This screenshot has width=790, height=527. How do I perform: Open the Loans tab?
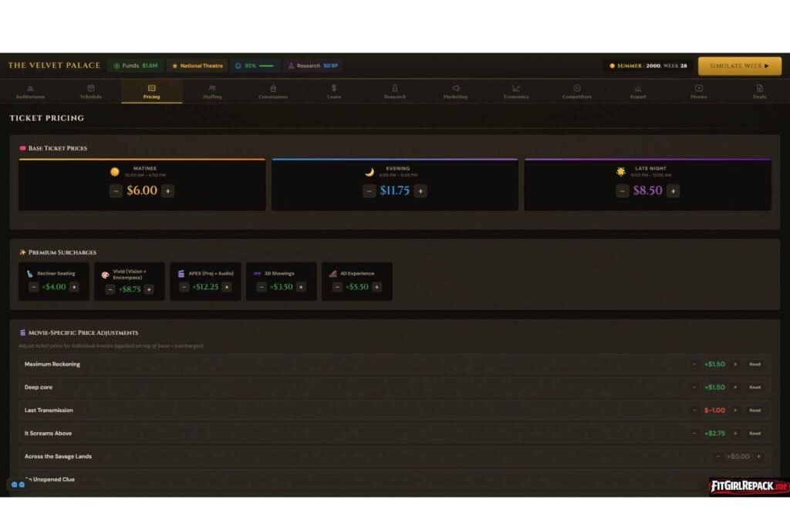pyautogui.click(x=334, y=92)
